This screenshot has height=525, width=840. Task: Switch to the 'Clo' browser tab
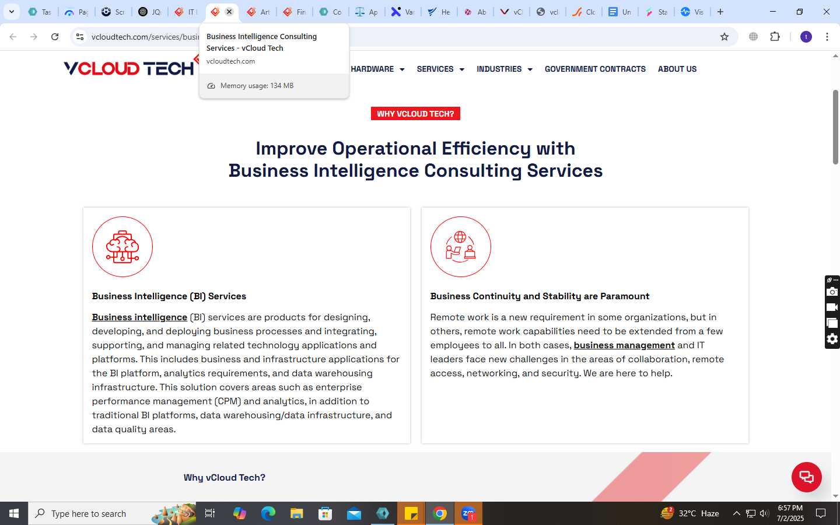584,12
